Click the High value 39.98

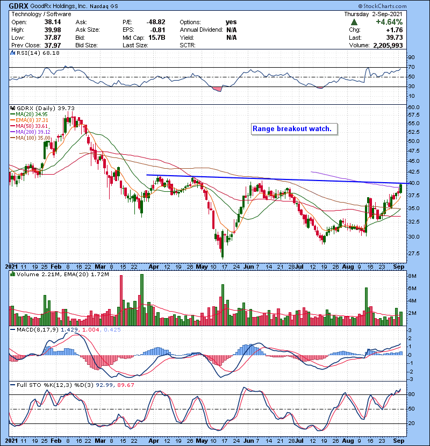pos(53,30)
